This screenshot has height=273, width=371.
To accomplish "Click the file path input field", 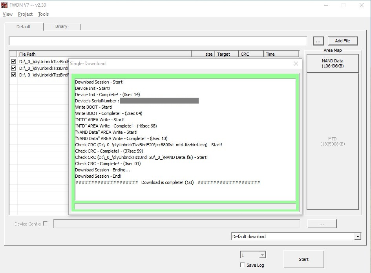I will [158, 41].
